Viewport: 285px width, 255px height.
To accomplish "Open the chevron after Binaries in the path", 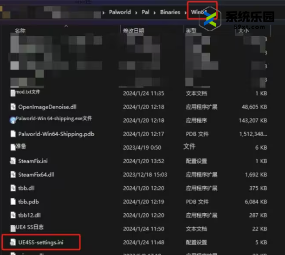I will [185, 13].
